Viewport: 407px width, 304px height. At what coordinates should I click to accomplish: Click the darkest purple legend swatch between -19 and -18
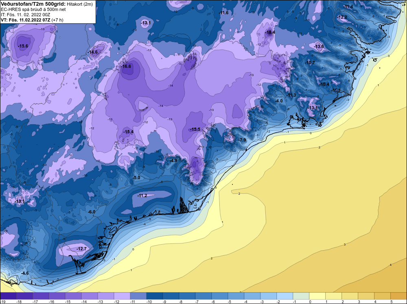pyautogui.click(x=8, y=296)
